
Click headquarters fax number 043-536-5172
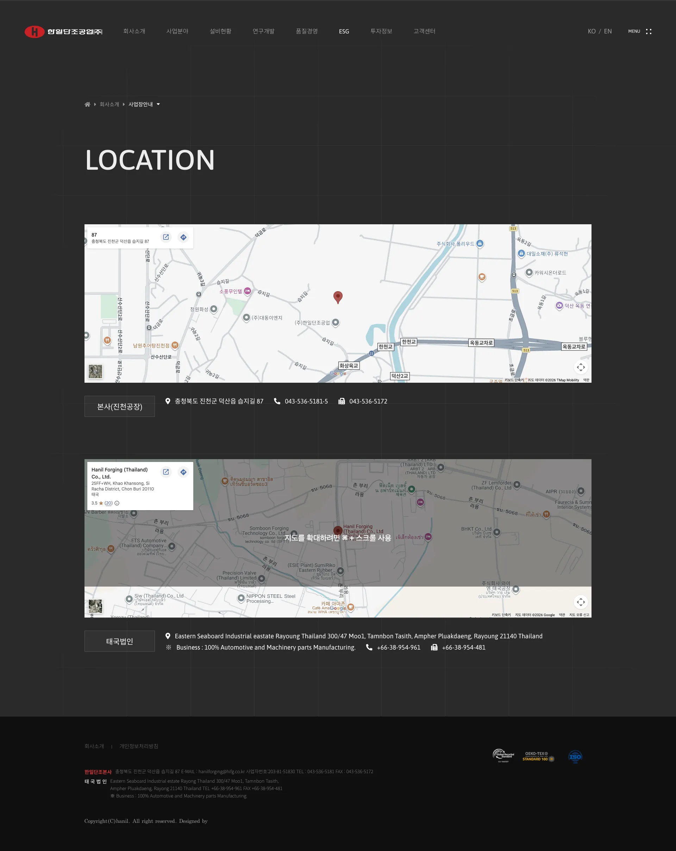pyautogui.click(x=368, y=401)
